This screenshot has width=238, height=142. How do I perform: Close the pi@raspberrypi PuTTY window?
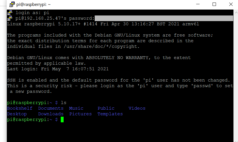click(x=231, y=4)
